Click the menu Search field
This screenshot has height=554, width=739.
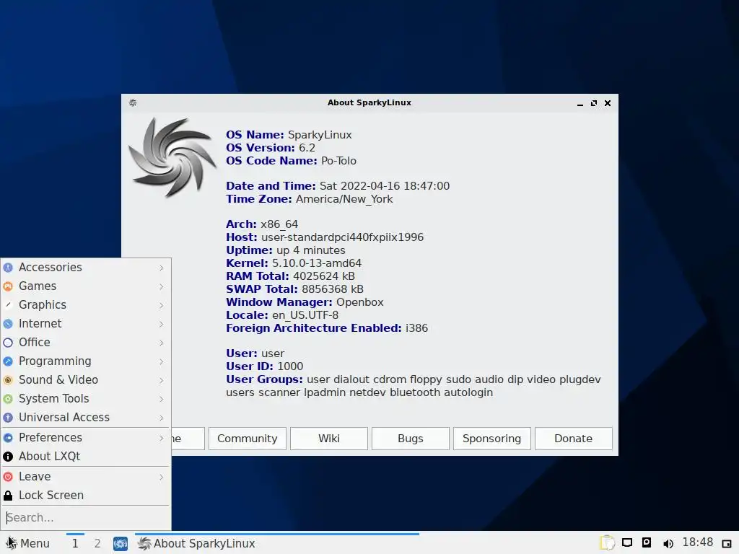click(x=86, y=518)
